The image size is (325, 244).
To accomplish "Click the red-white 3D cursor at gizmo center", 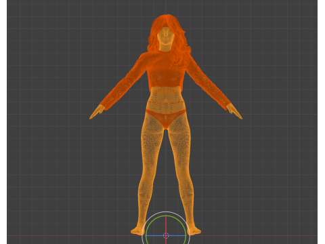I will click(166, 236).
